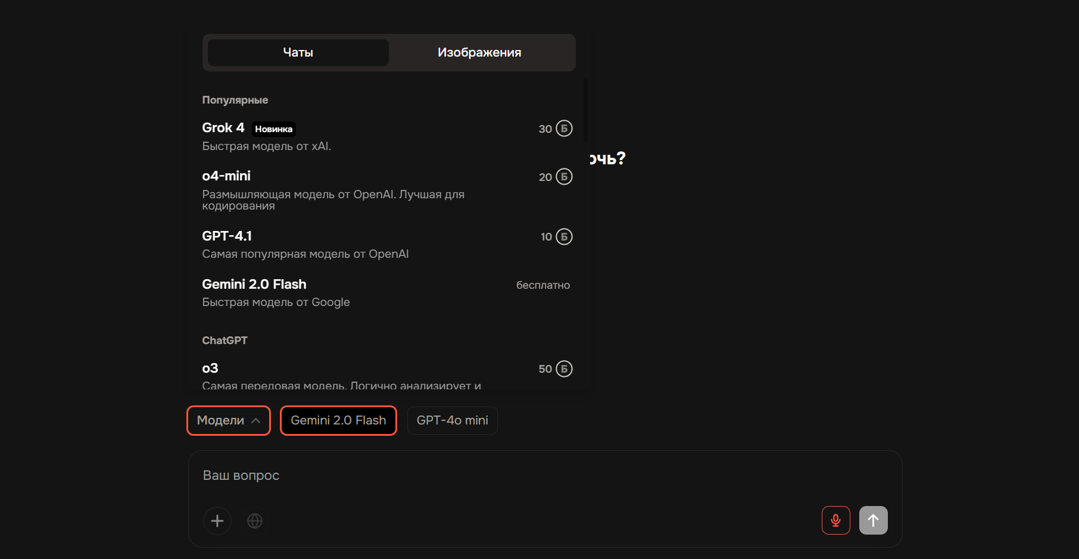Viewport: 1079px width, 559px height.
Task: Click the chevron arrow on Модели button
Action: 255,421
